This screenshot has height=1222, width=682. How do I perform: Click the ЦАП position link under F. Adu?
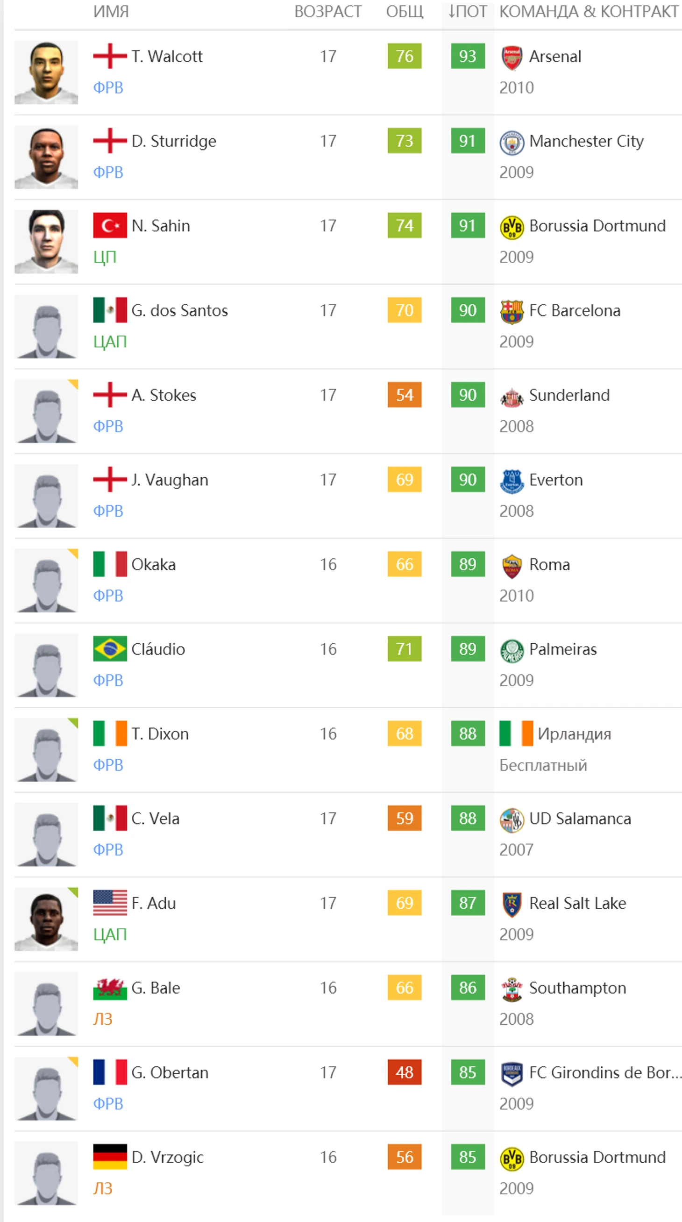click(110, 934)
